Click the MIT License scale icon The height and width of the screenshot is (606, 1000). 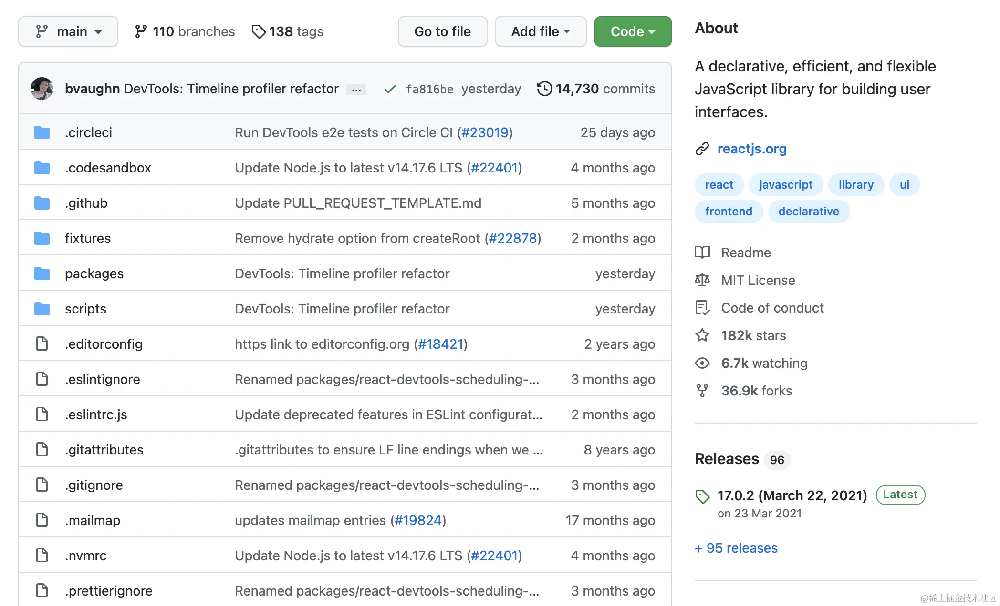tap(702, 280)
